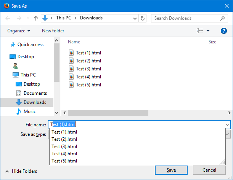This screenshot has width=233, height=180.
Task: Click the Firefox icon of Test (5).html
Action: 71,85
